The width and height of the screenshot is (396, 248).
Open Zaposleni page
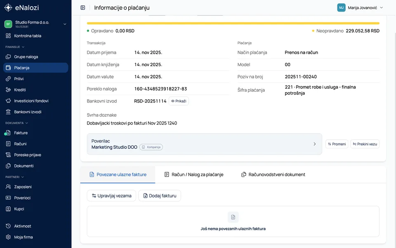click(x=35, y=187)
